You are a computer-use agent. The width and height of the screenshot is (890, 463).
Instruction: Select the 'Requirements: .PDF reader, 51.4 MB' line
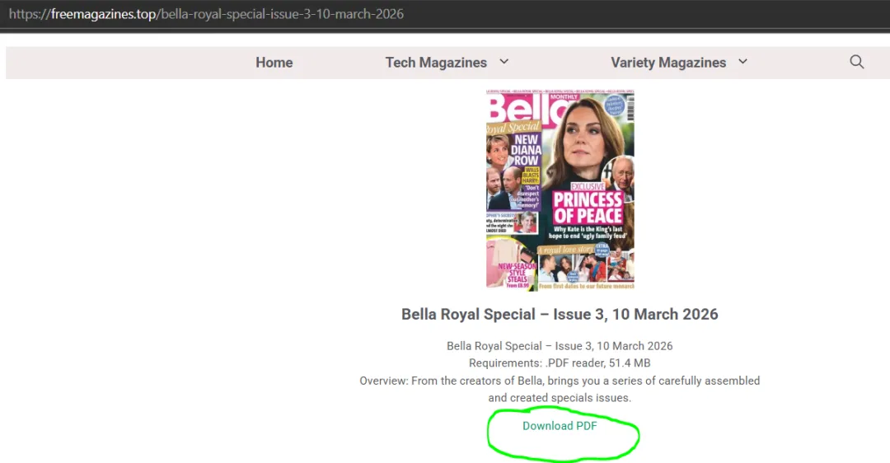560,363
